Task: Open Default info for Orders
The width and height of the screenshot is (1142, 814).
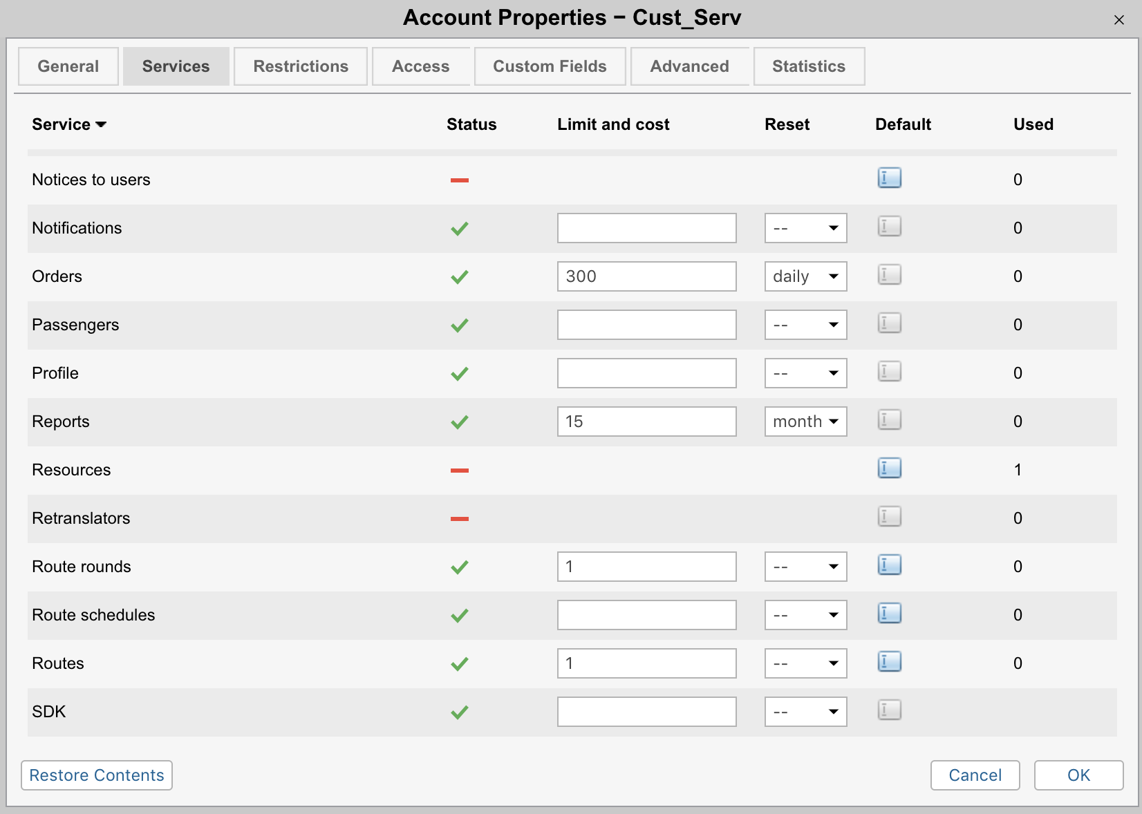Action: tap(889, 274)
